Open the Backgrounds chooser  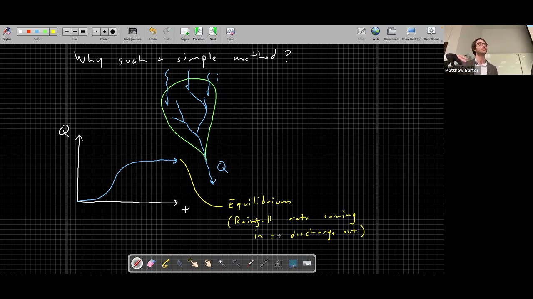point(132,33)
